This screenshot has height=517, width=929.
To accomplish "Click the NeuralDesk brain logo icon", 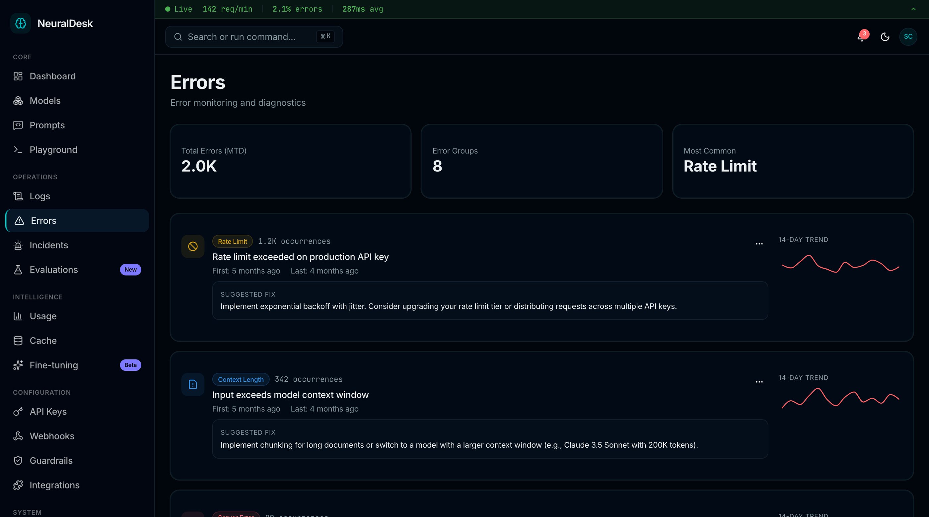I will click(21, 24).
